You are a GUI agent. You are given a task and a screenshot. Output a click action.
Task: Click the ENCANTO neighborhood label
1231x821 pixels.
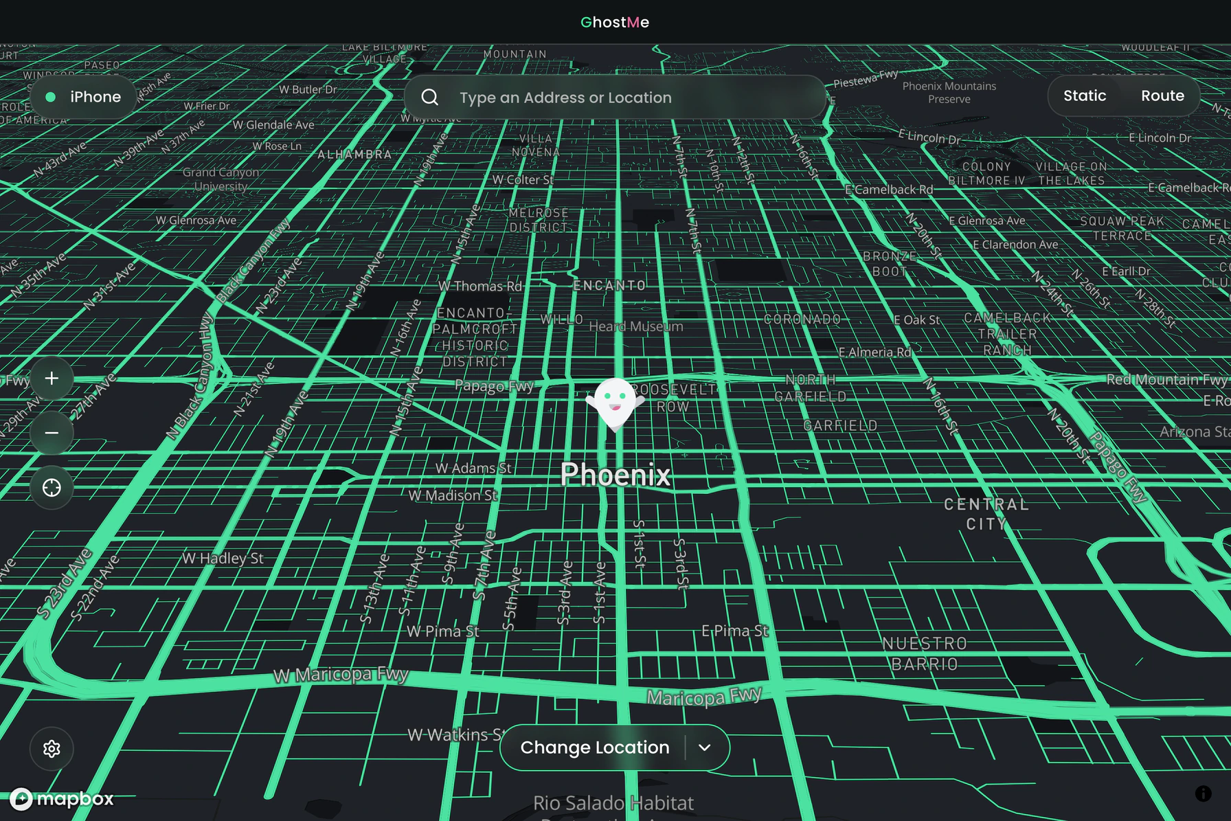coord(609,285)
